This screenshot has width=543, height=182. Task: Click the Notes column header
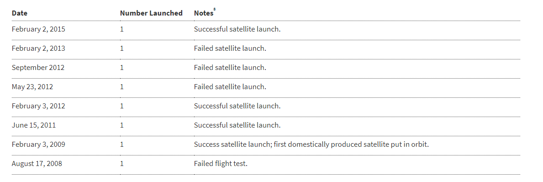click(204, 13)
